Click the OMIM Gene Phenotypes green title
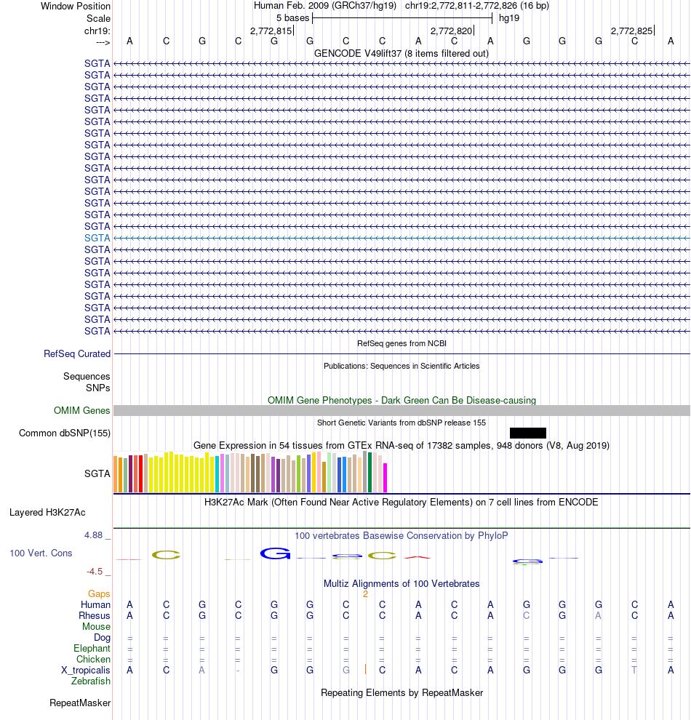Screen dimensions: 691x720 point(402,401)
